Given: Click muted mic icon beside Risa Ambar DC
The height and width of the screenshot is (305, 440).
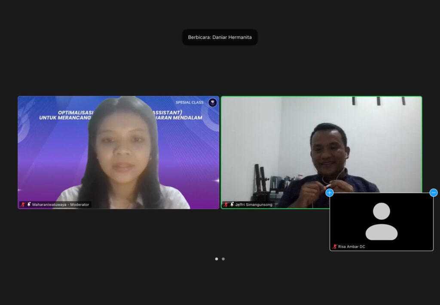Looking at the screenshot, I should (x=335, y=247).
